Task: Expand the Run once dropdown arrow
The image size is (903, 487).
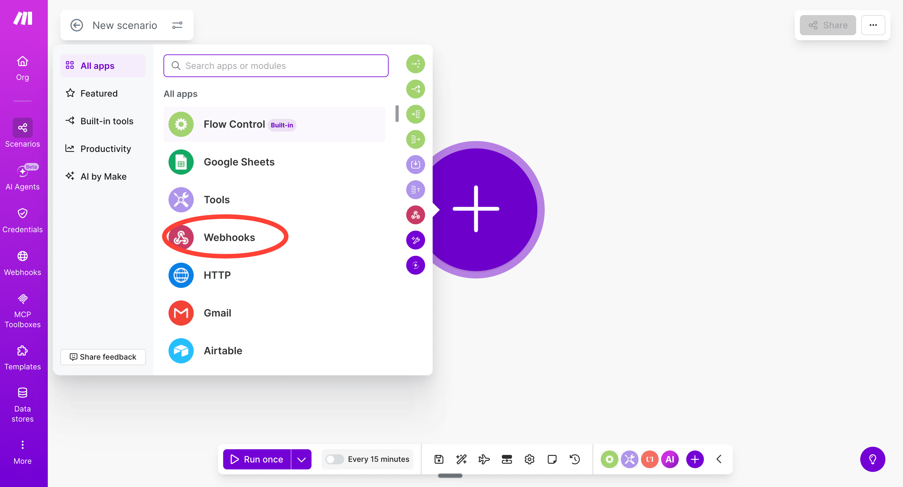Action: coord(302,459)
